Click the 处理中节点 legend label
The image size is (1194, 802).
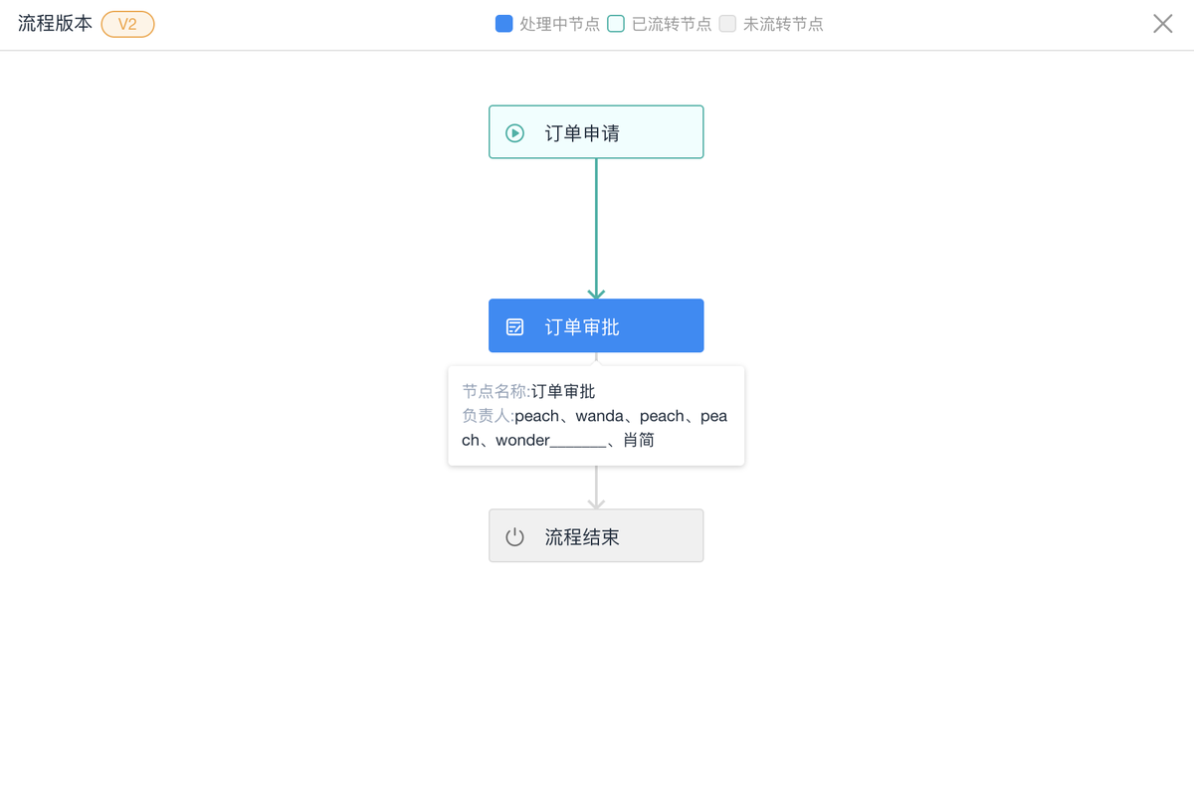coord(560,24)
